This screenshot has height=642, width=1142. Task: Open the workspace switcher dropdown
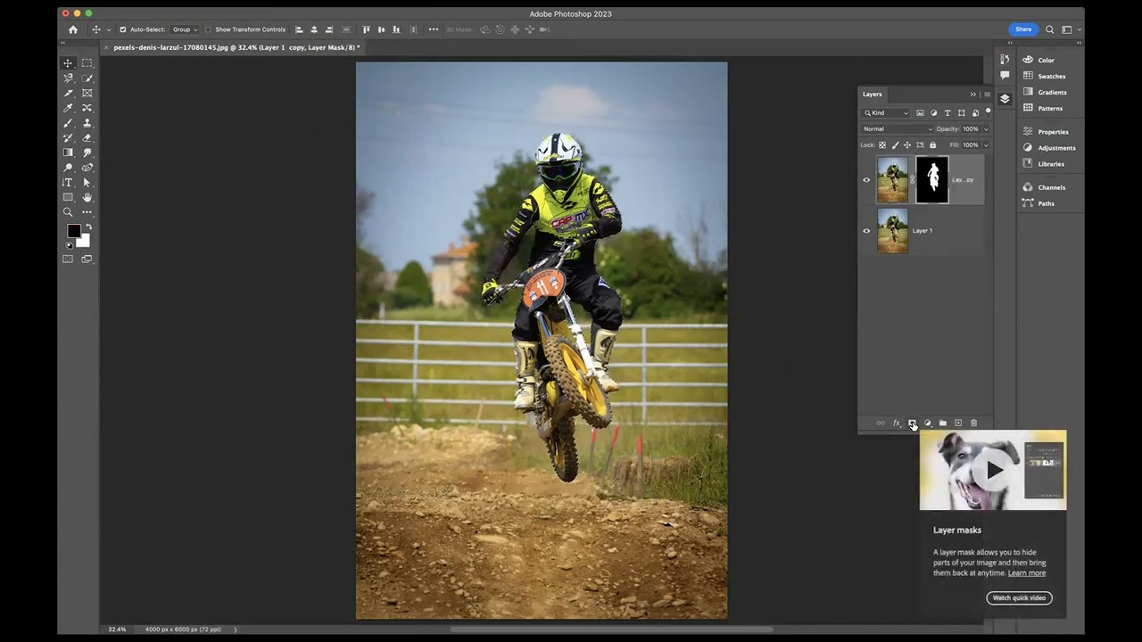(1069, 29)
